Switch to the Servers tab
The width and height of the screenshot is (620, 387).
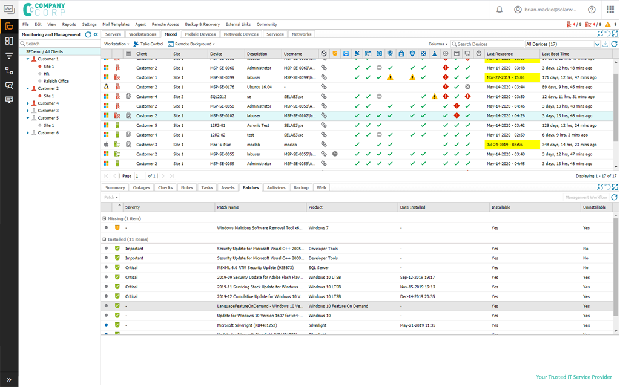click(113, 34)
